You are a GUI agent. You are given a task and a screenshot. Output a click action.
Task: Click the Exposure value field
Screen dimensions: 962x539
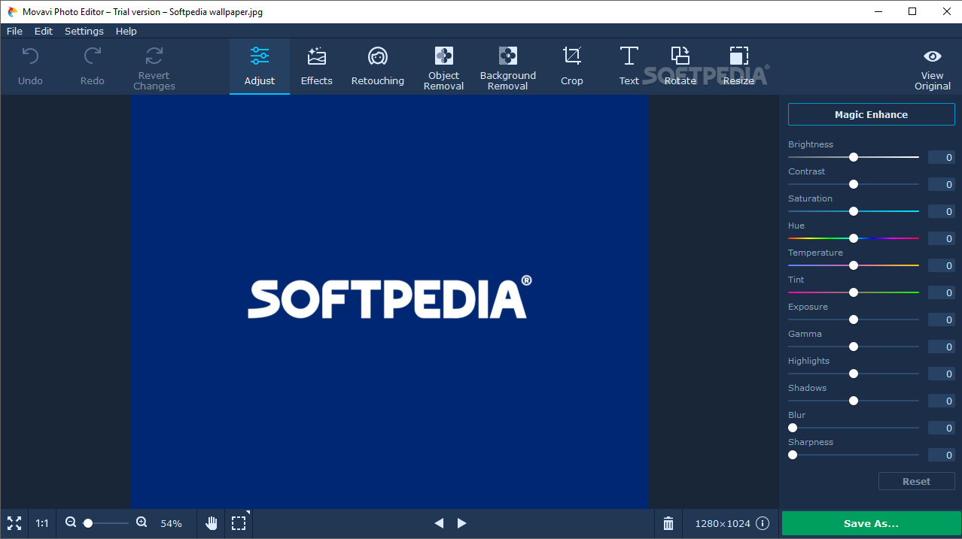click(x=941, y=319)
